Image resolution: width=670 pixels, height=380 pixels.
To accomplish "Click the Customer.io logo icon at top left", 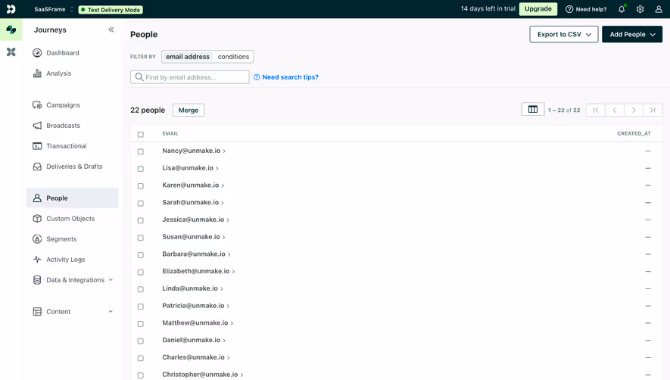I will pyautogui.click(x=11, y=9).
